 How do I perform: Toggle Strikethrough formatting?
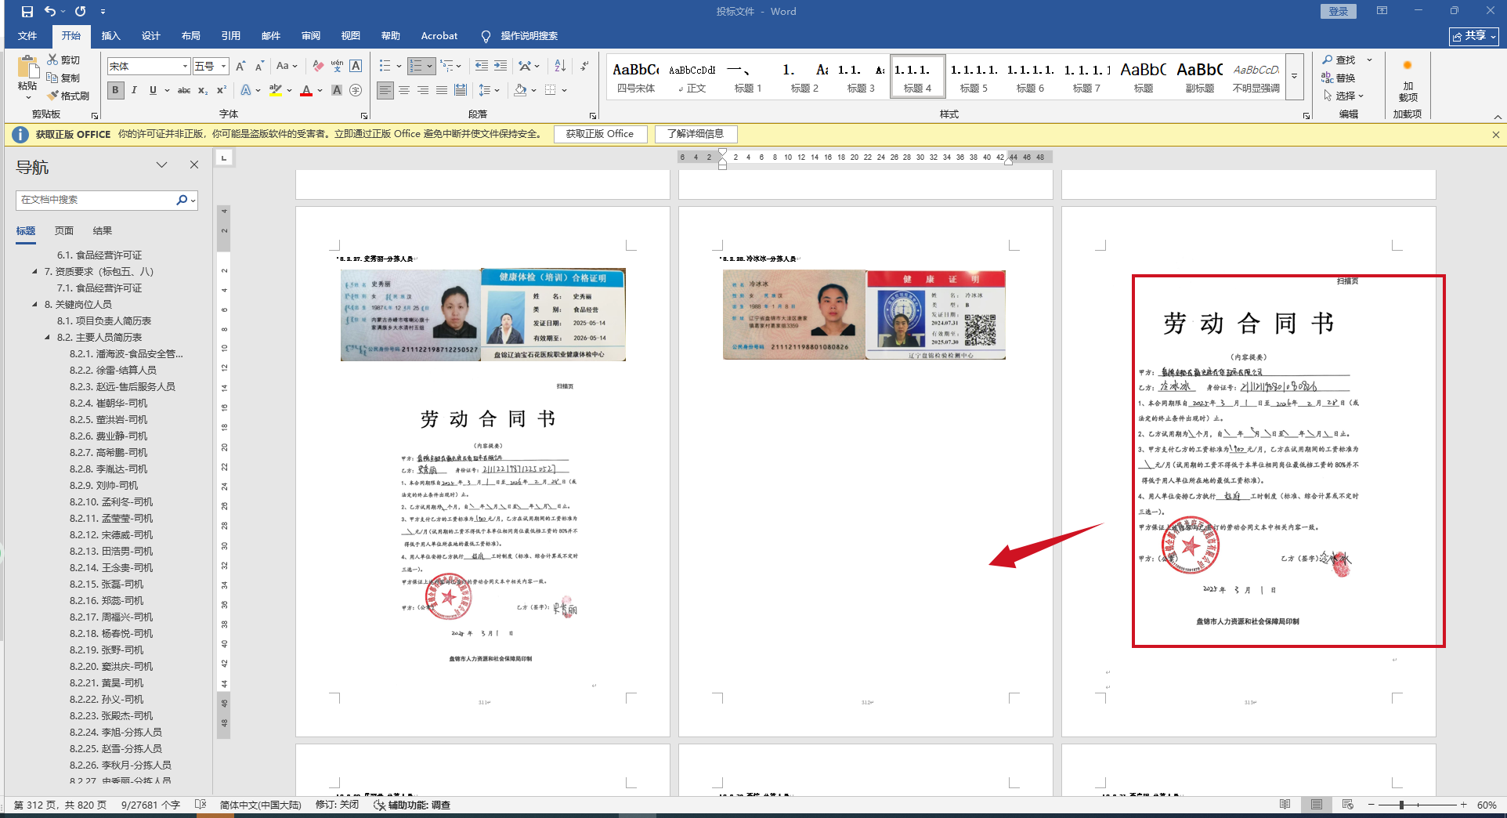tap(184, 90)
